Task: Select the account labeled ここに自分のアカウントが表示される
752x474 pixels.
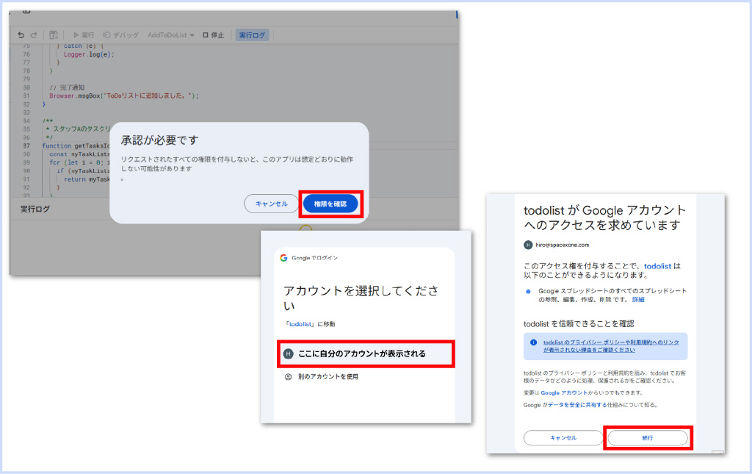Action: pyautogui.click(x=365, y=353)
